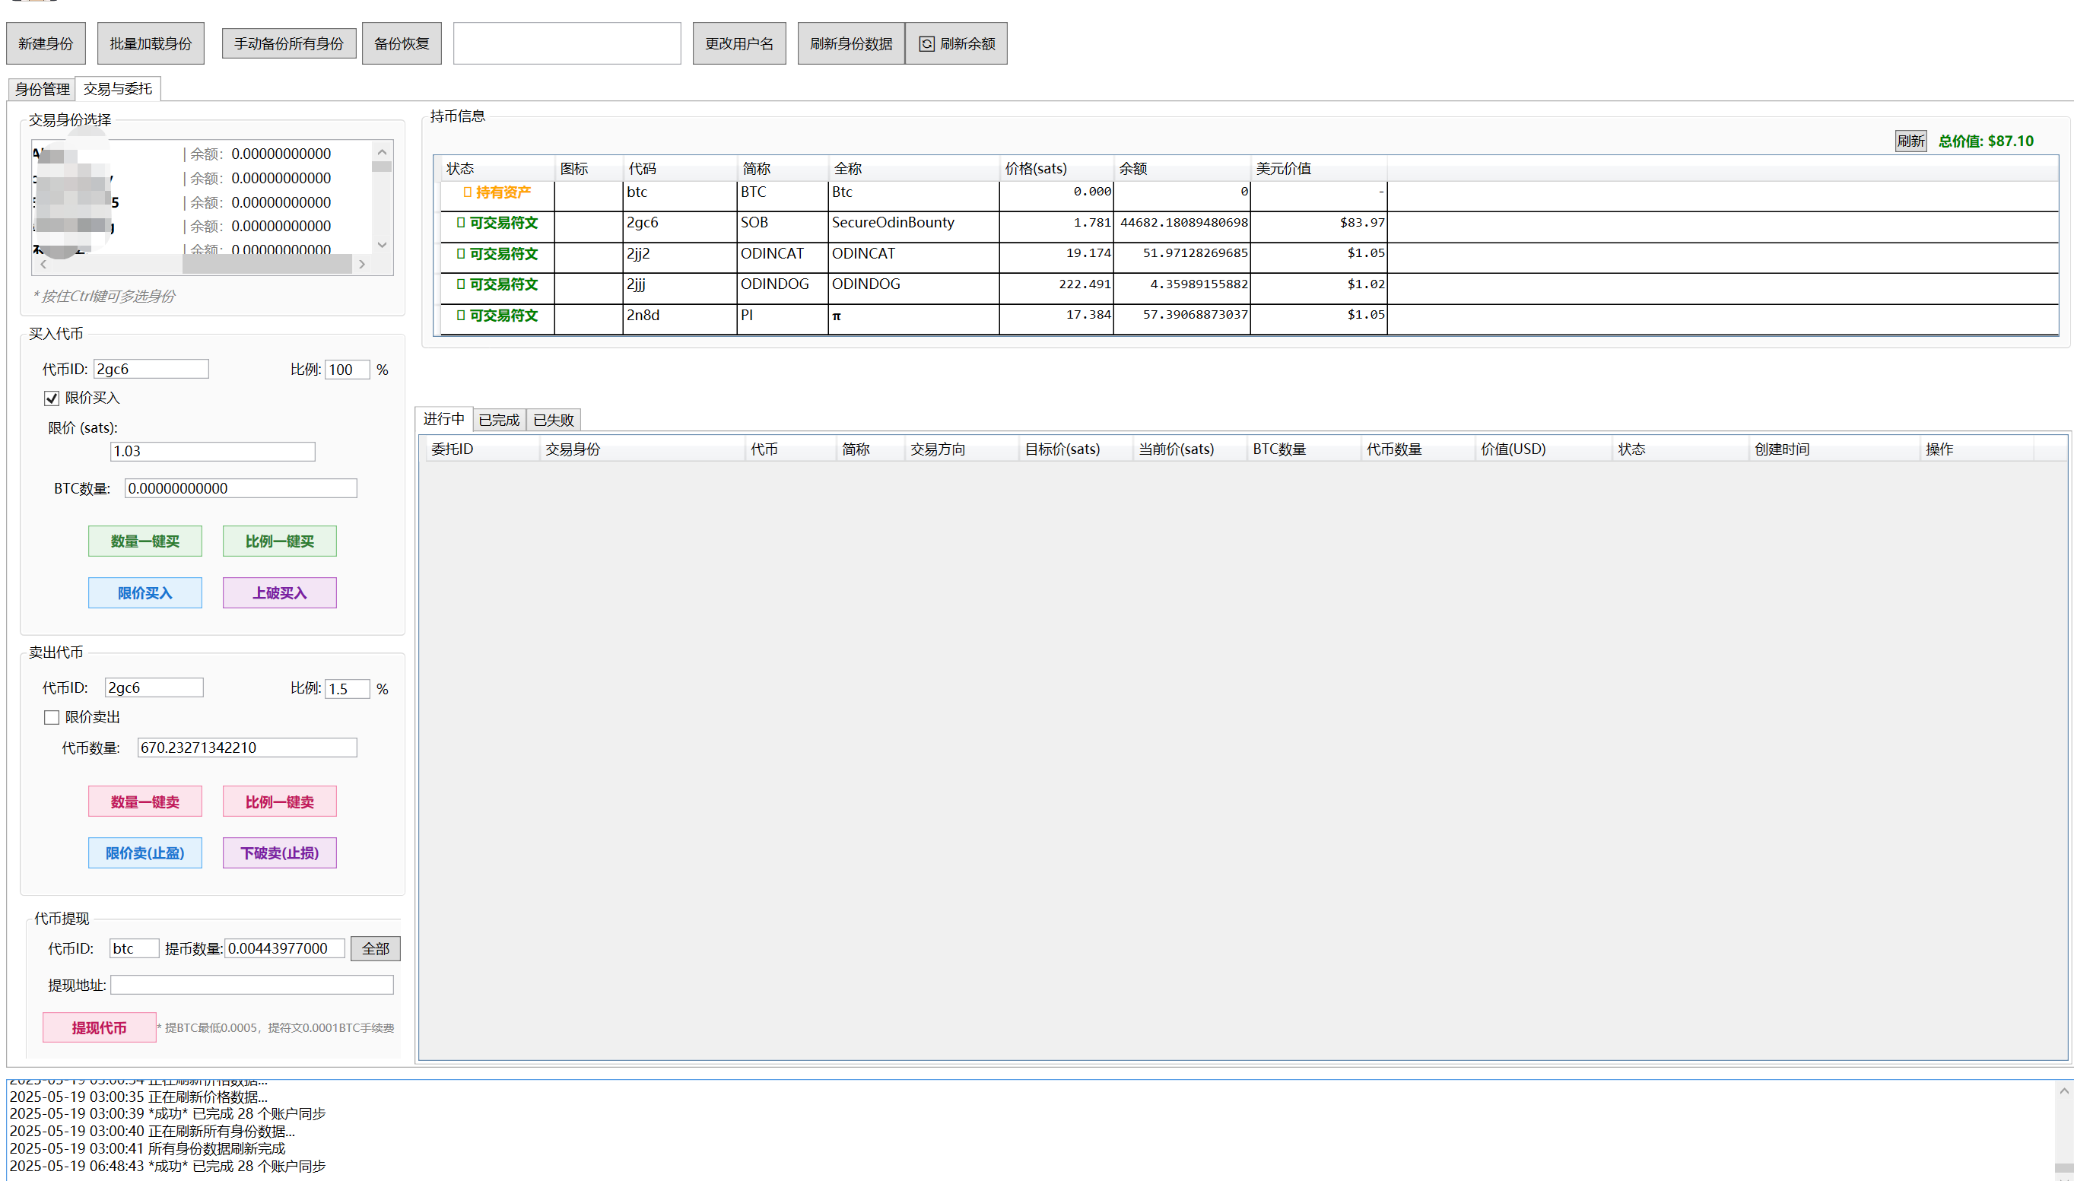This screenshot has height=1181, width=2074.
Task: Click the 美元价值 column header
Action: (x=1319, y=169)
